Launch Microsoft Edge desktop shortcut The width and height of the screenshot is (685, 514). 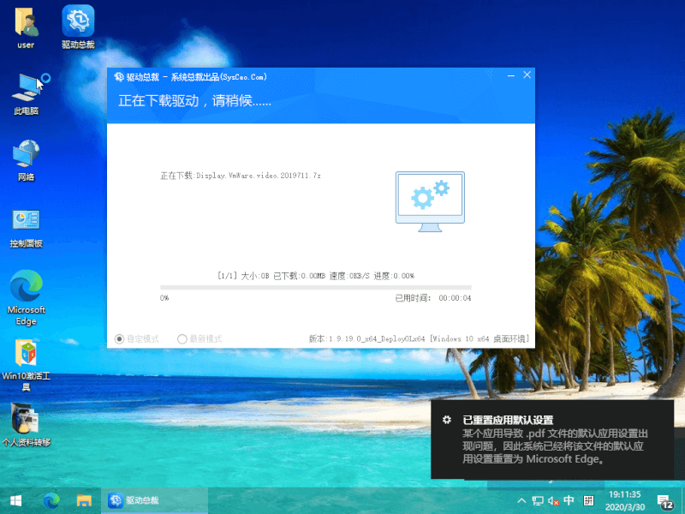click(27, 297)
